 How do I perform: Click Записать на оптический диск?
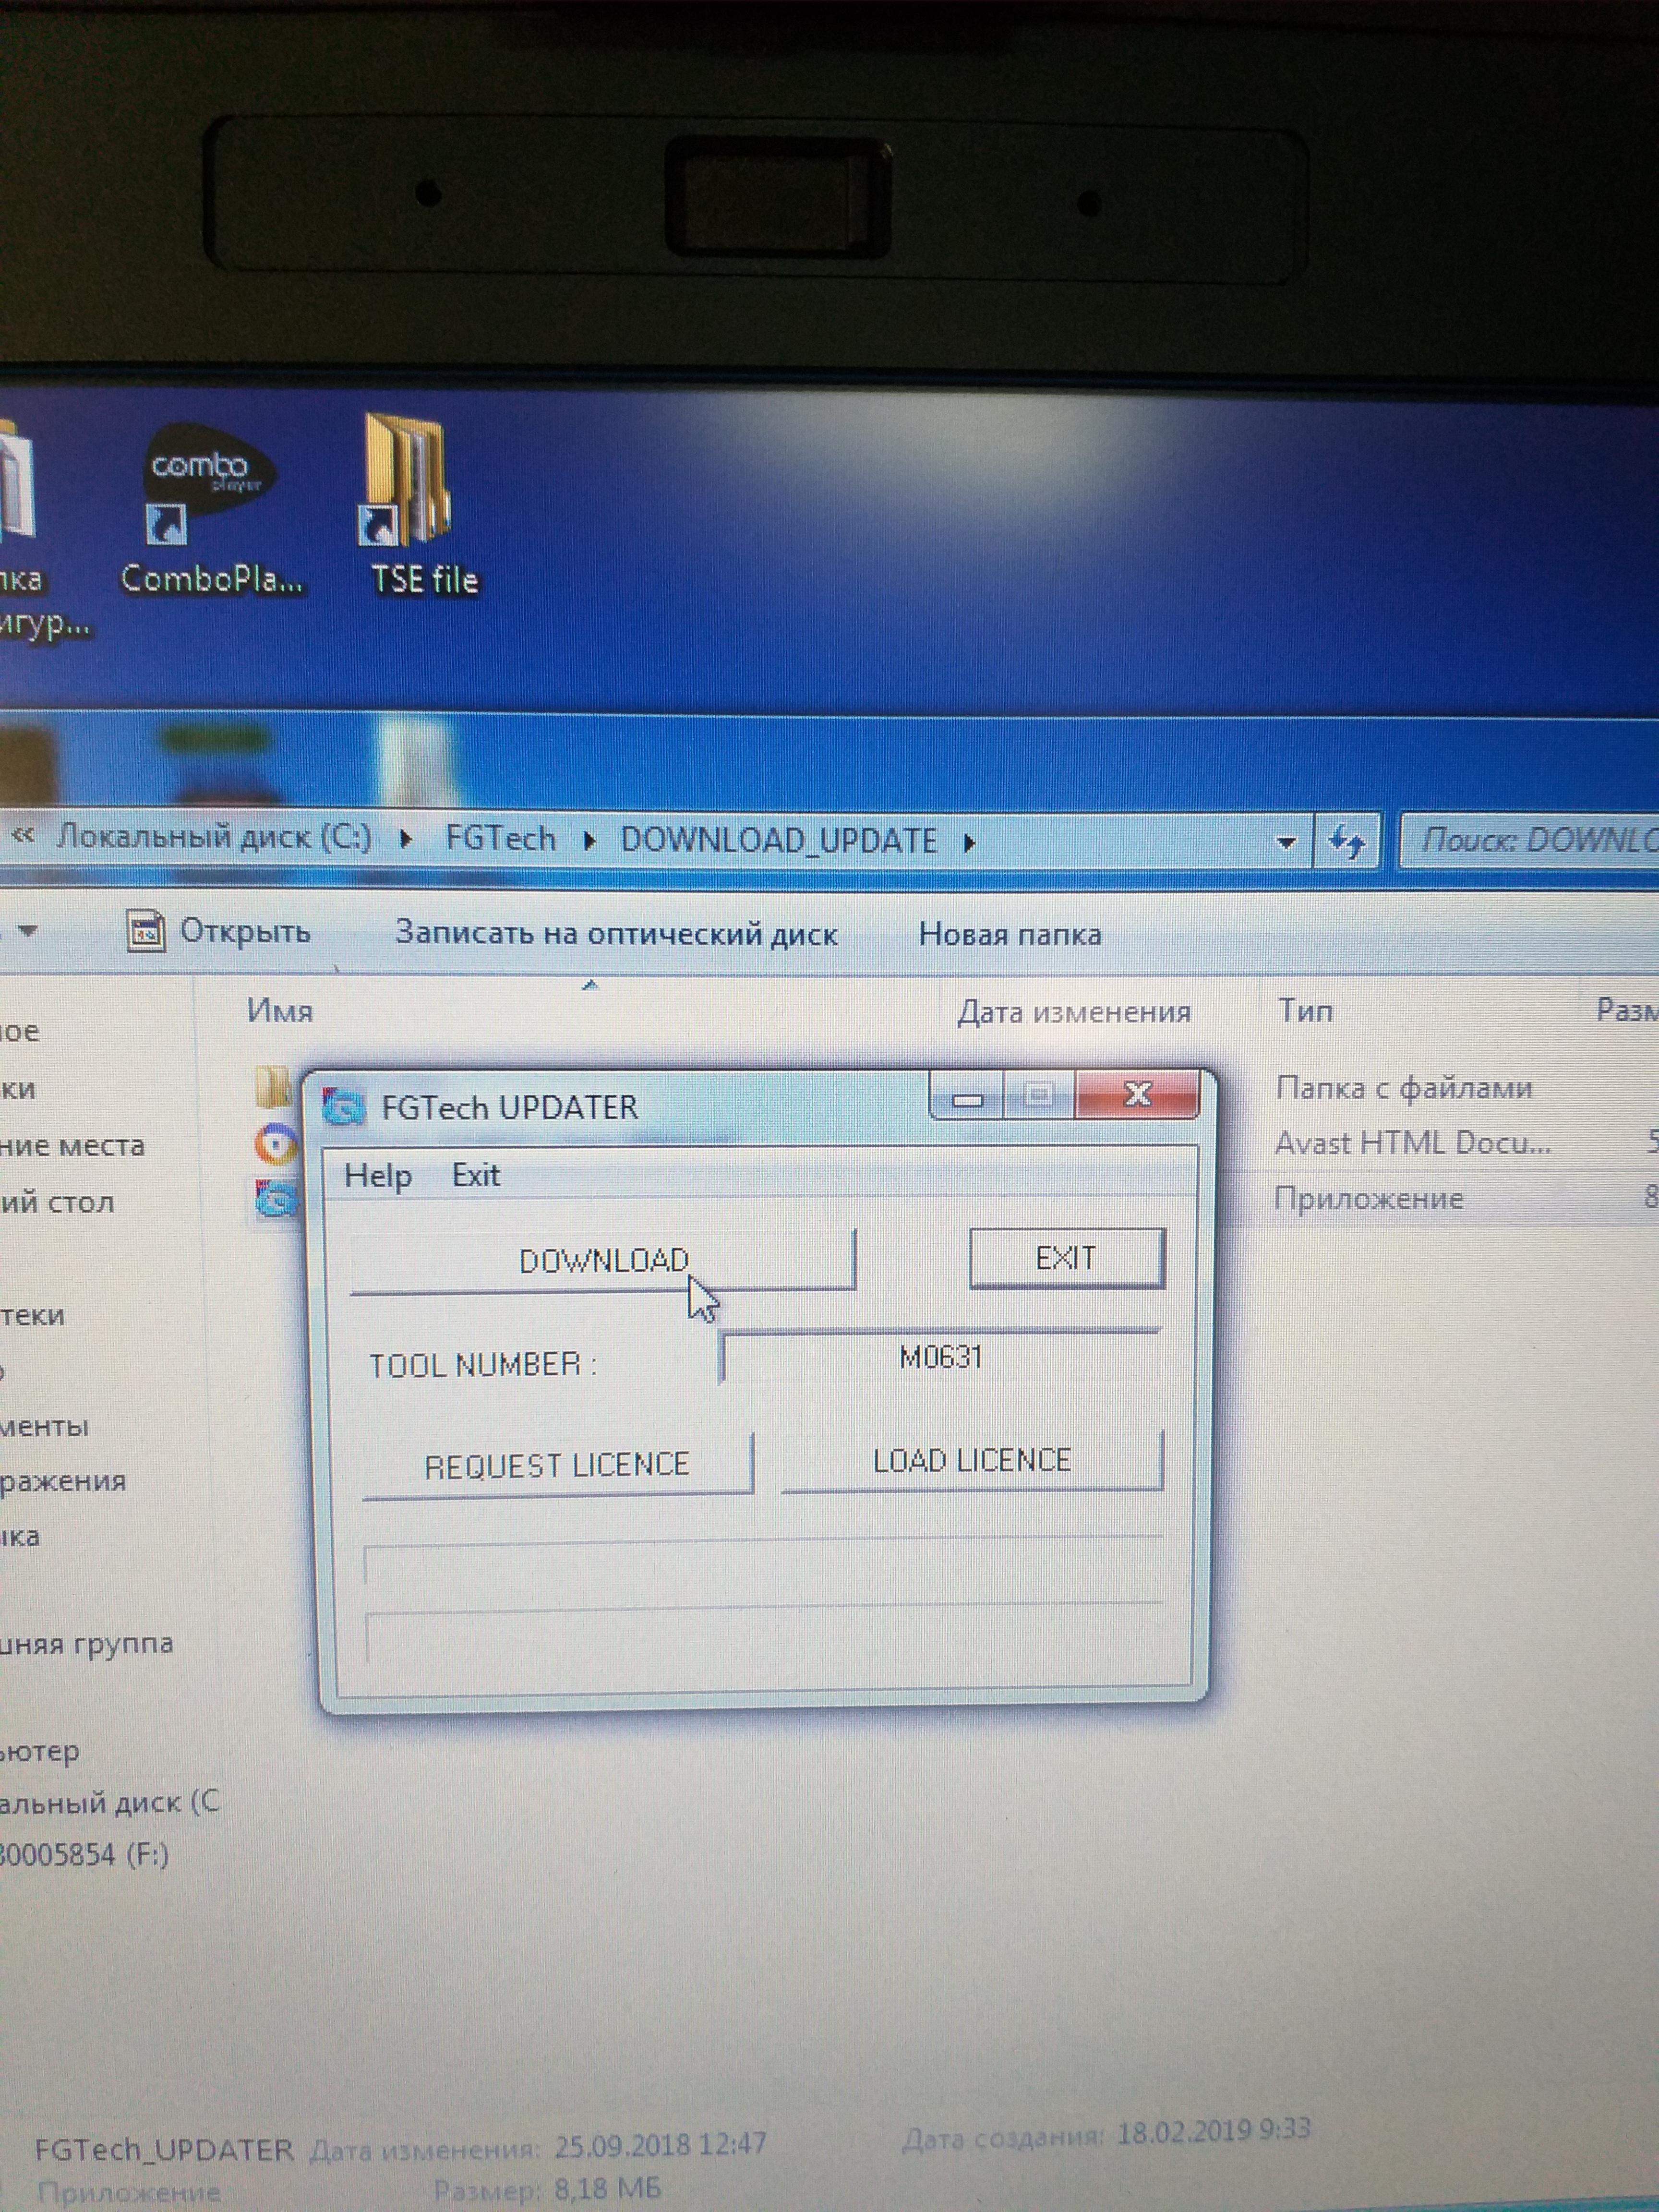pyautogui.click(x=616, y=934)
